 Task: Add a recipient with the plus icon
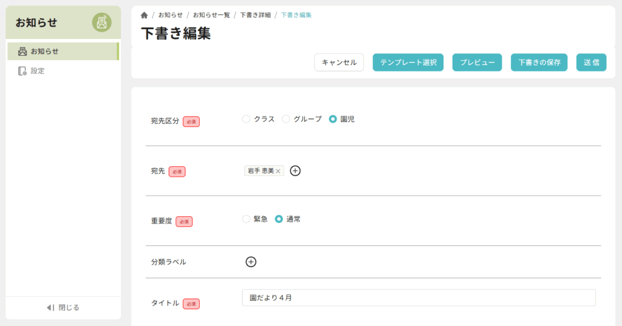click(x=295, y=171)
